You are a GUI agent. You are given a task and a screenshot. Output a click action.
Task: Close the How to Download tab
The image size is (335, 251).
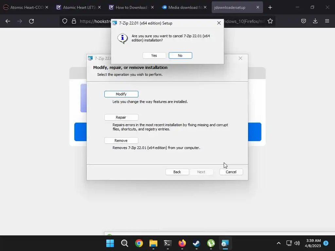click(x=152, y=7)
